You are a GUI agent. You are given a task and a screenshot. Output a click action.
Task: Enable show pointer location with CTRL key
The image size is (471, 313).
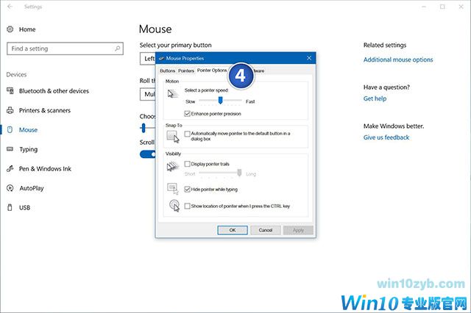click(x=187, y=206)
